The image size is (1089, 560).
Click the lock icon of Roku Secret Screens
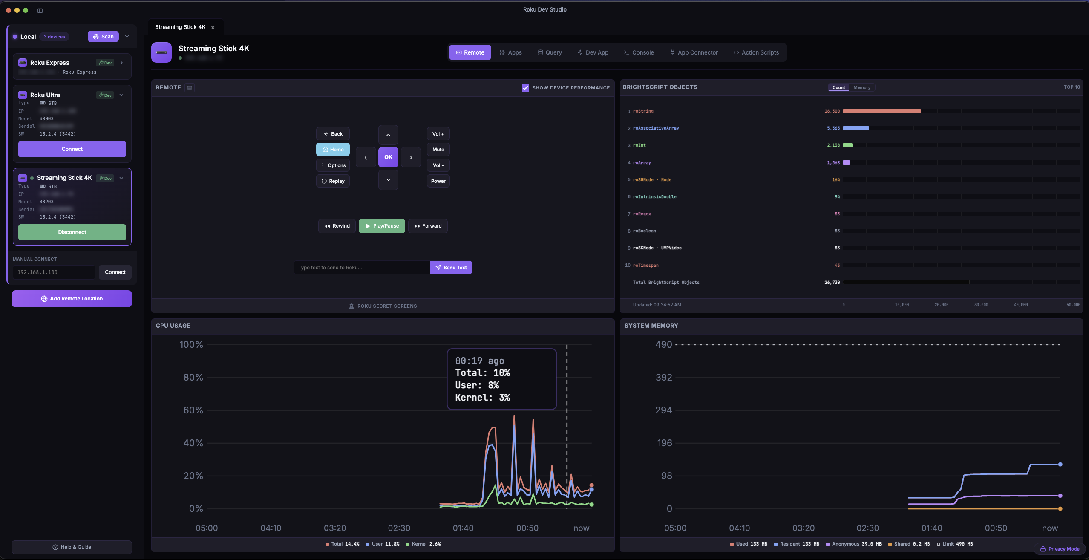[x=351, y=306]
